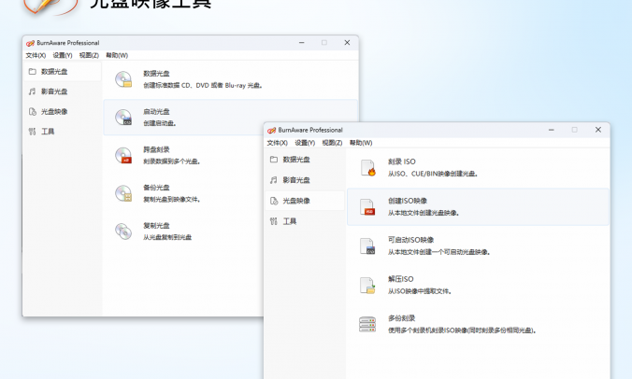632x379 pixels.
Task: Close the front BurnAware window
Action: click(598, 130)
